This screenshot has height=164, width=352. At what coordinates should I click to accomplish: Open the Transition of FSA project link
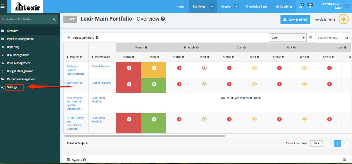pos(74,85)
